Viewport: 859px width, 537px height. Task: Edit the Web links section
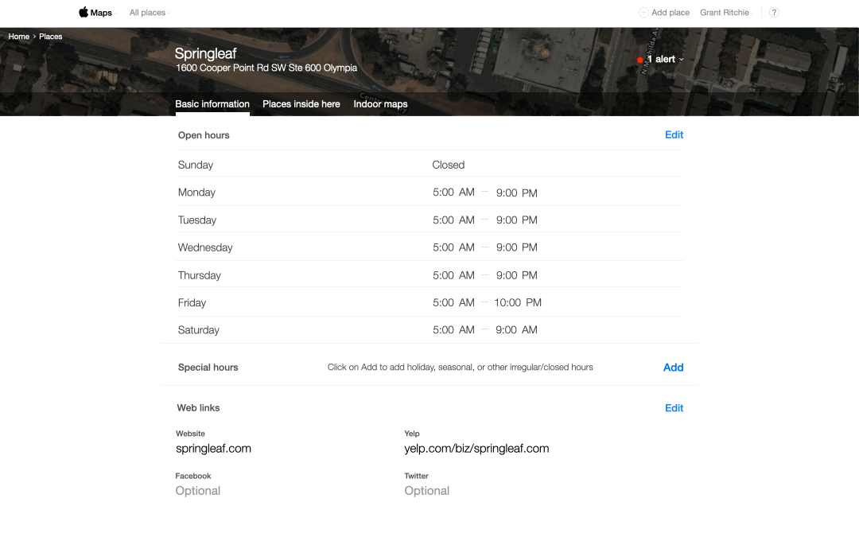[674, 408]
